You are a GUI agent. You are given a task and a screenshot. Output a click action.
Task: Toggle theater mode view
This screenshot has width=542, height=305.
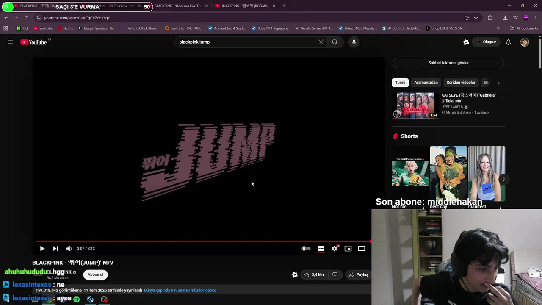362,249
